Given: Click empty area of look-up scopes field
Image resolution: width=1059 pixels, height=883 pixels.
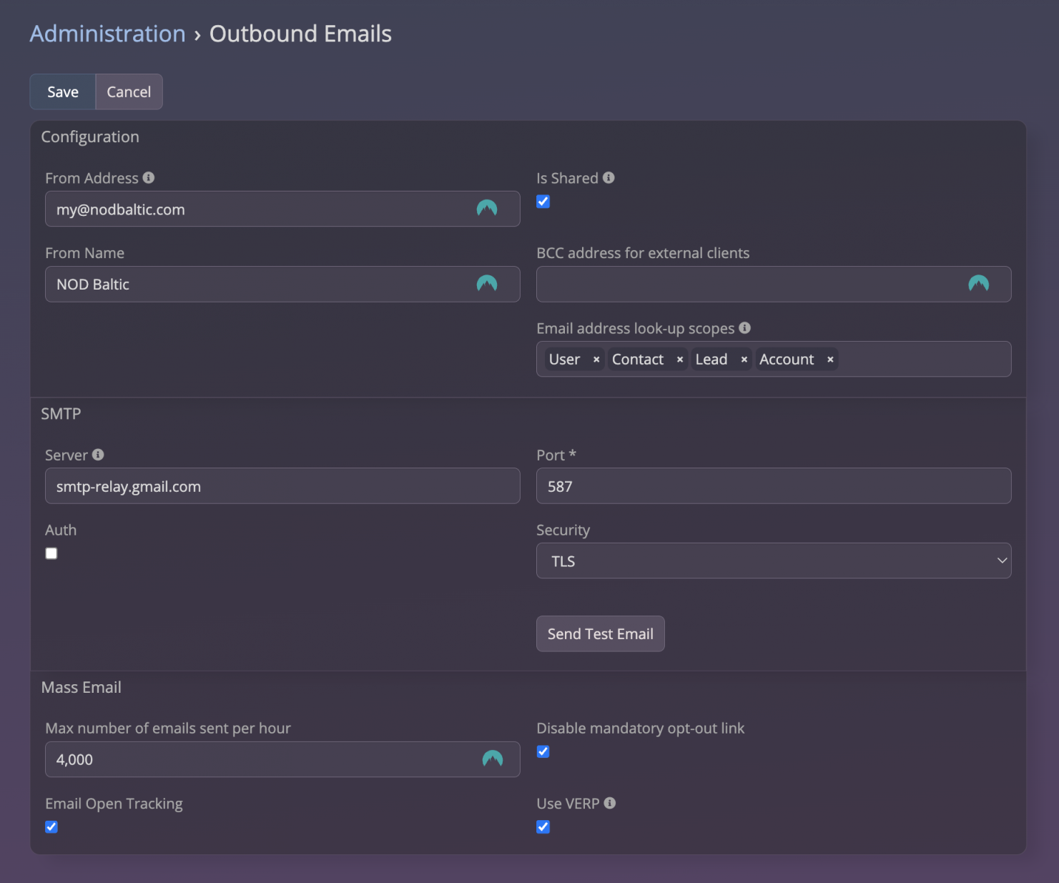Looking at the screenshot, I should (x=922, y=359).
